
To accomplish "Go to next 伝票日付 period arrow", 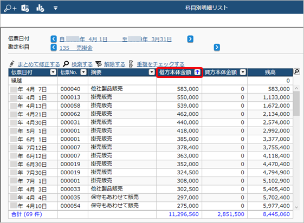I will [190, 39].
